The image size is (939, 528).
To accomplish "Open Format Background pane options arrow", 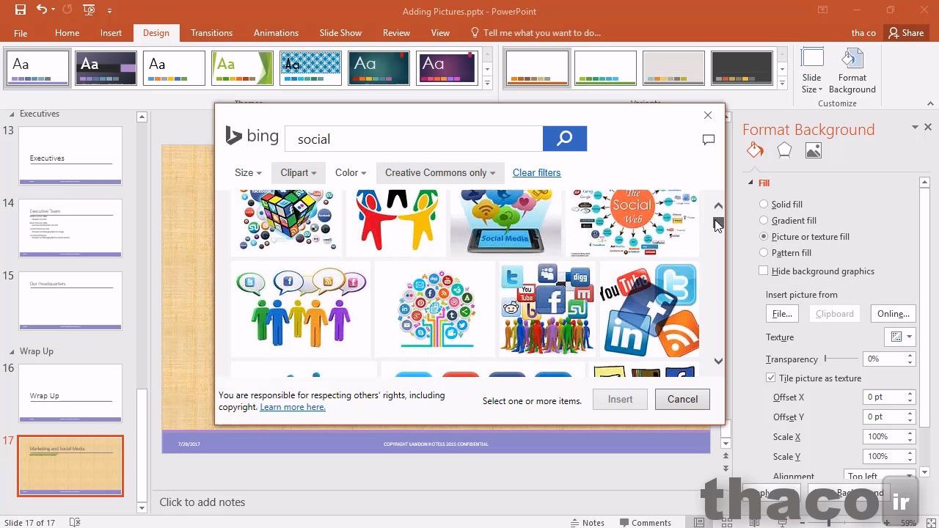I will tap(915, 127).
